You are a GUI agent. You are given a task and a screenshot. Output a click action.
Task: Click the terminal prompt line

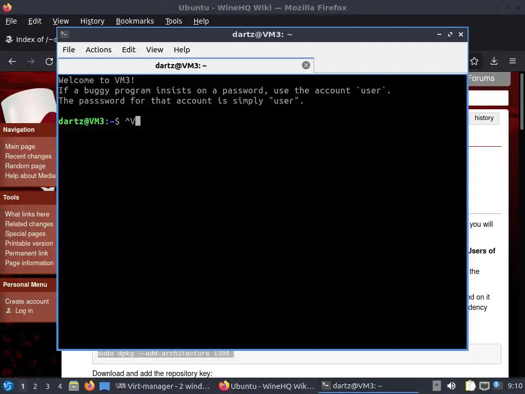click(x=99, y=121)
